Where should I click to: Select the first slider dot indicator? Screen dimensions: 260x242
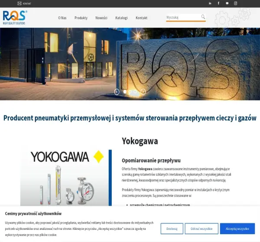(125, 92)
